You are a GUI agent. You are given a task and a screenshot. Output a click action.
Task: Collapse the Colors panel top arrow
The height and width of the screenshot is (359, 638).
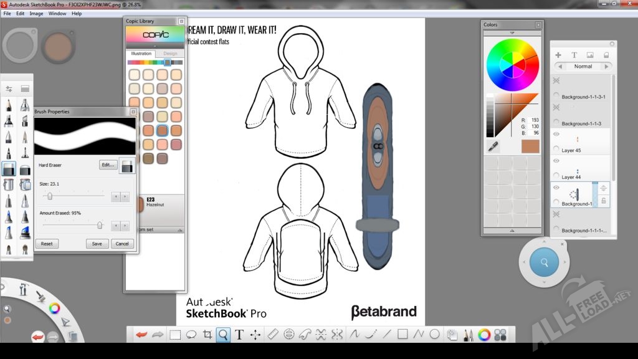(512, 33)
